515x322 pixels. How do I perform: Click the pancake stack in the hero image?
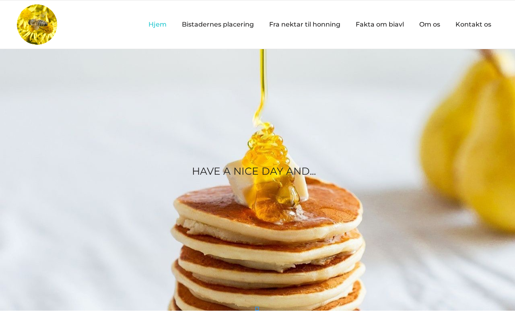[268, 250]
